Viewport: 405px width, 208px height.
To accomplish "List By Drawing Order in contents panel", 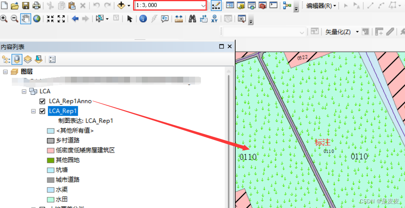I will 5,60.
